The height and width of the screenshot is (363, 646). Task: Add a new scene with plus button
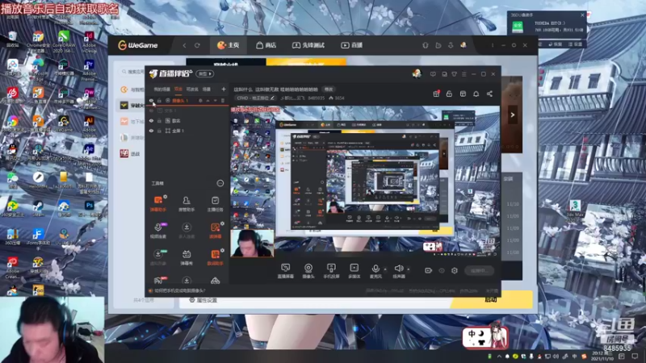pos(224,89)
